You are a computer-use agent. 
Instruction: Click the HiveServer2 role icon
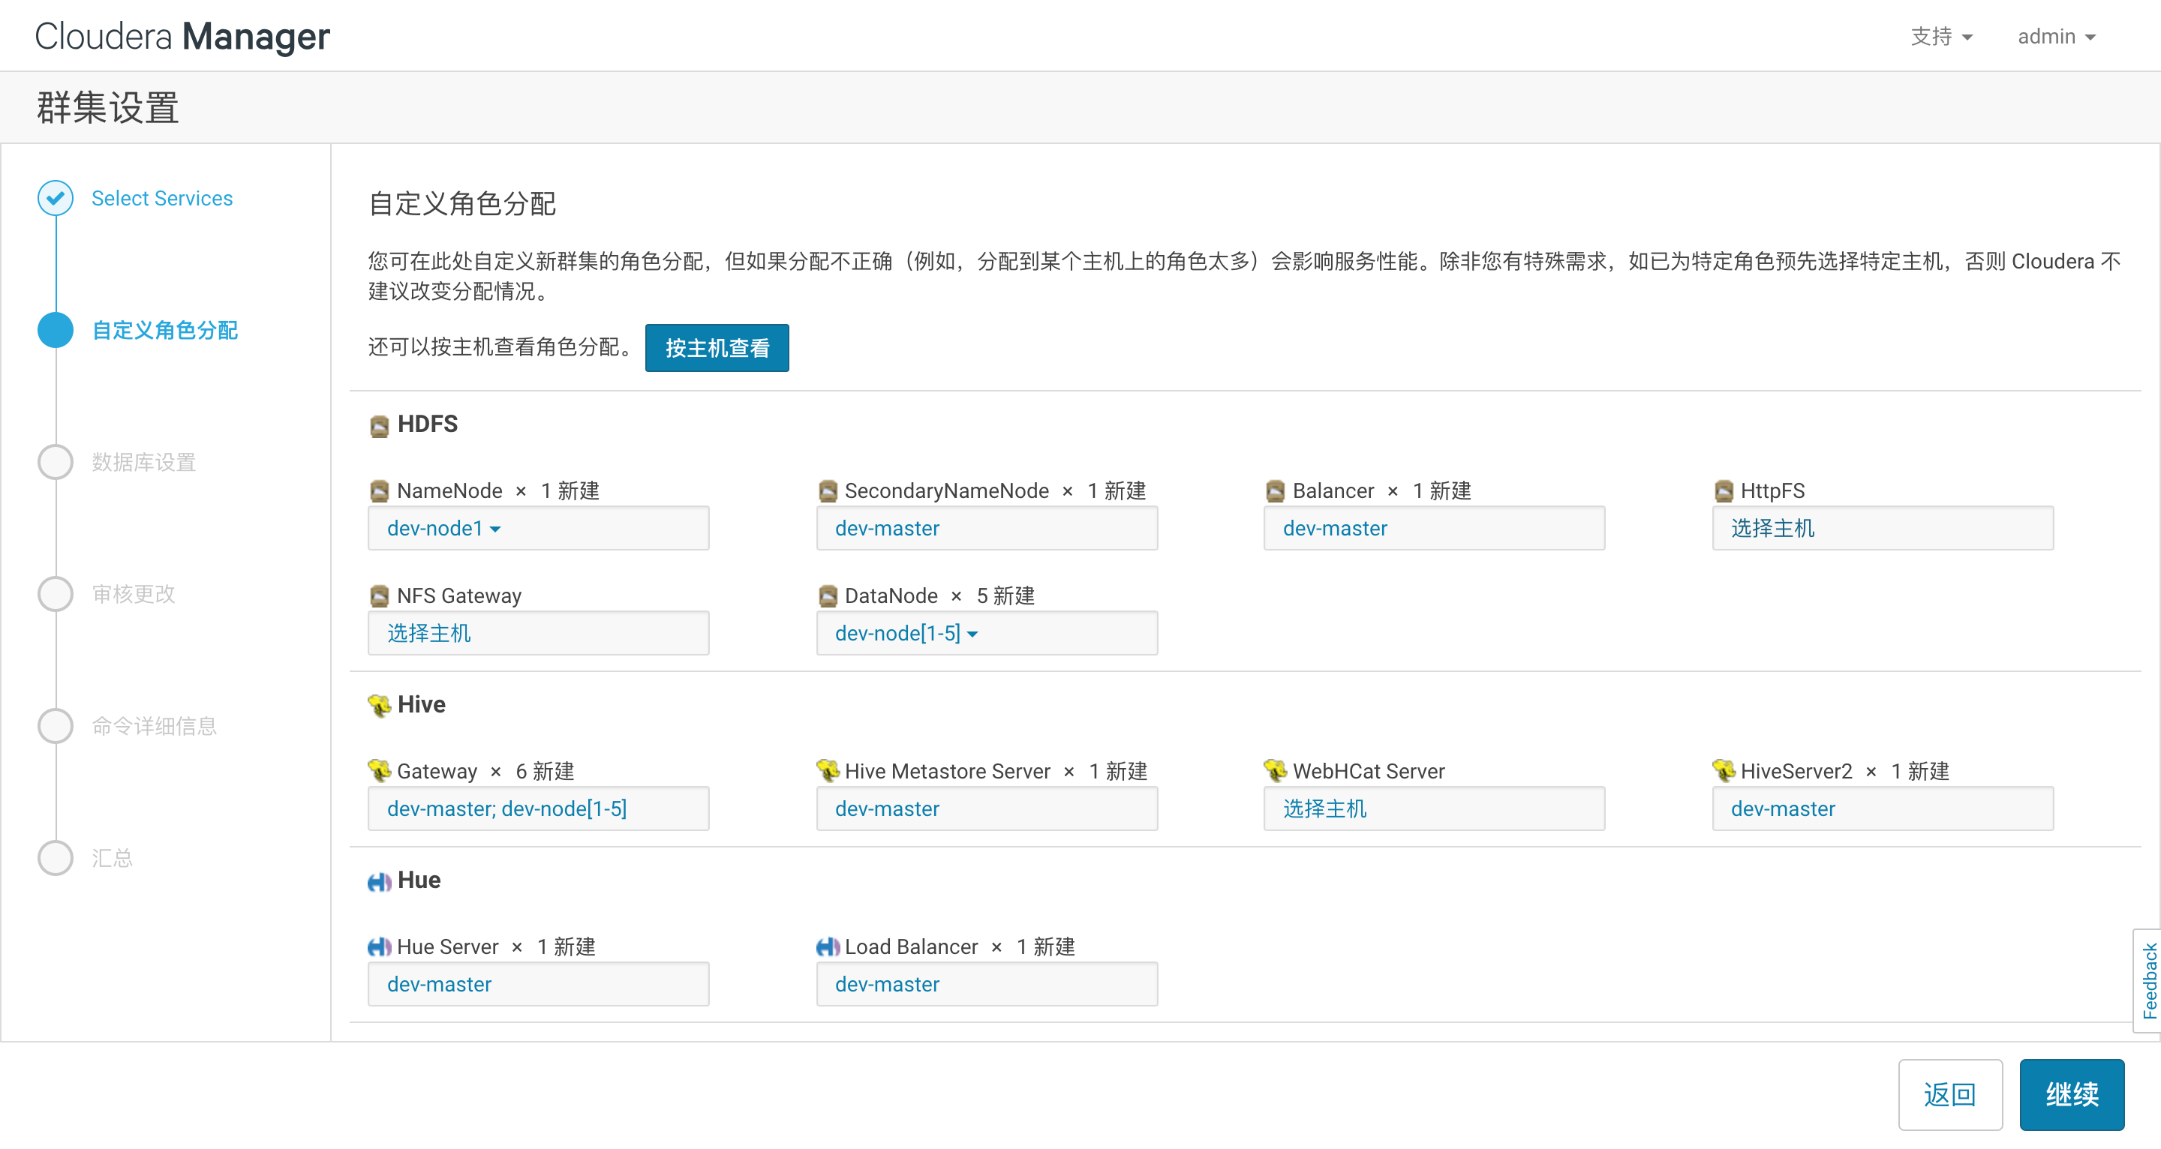(x=1723, y=771)
